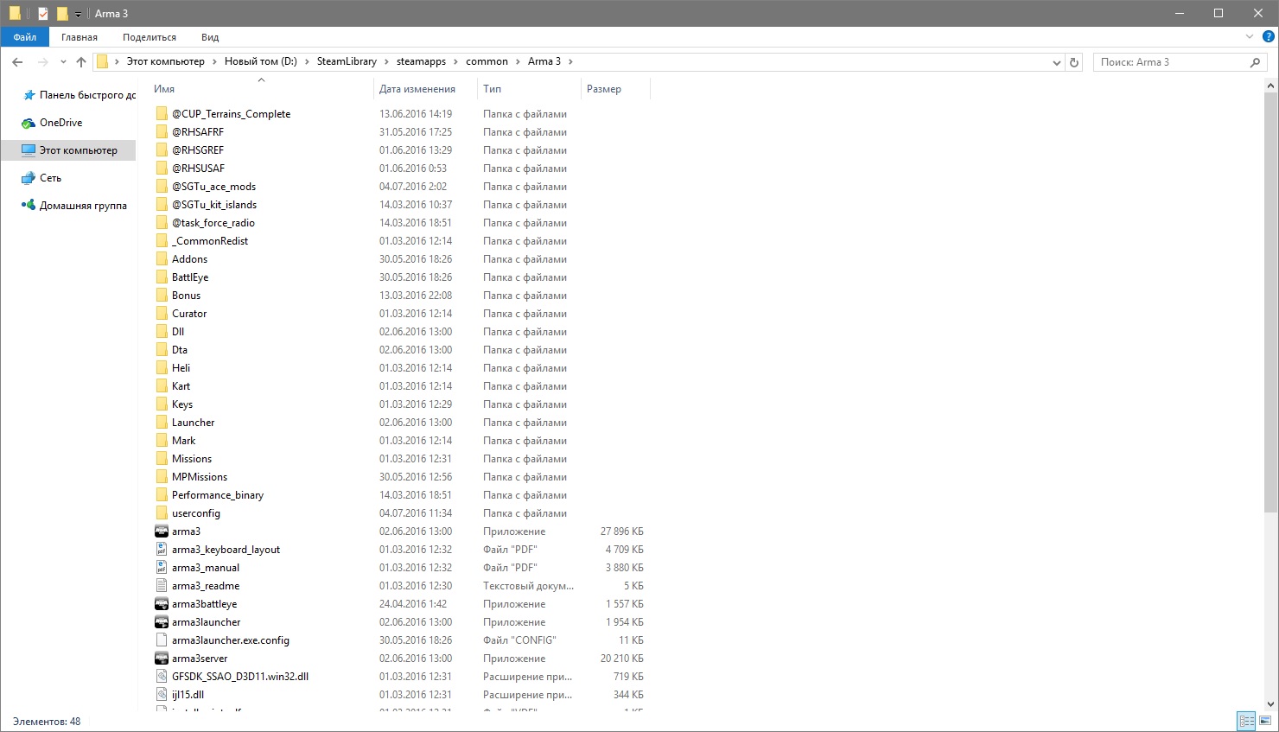Click the OneDrive icon in sidebar
This screenshot has width=1279, height=732.
(x=29, y=123)
